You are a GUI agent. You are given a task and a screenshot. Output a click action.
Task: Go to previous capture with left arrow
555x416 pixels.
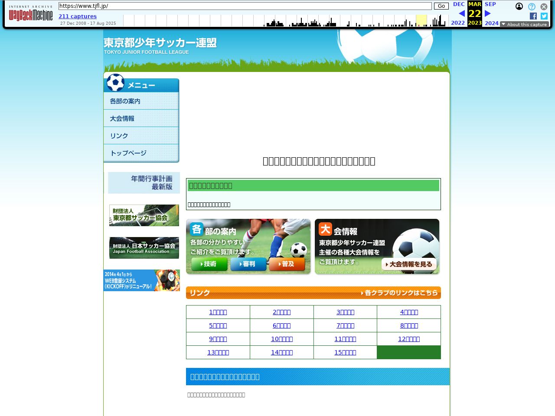[461, 13]
